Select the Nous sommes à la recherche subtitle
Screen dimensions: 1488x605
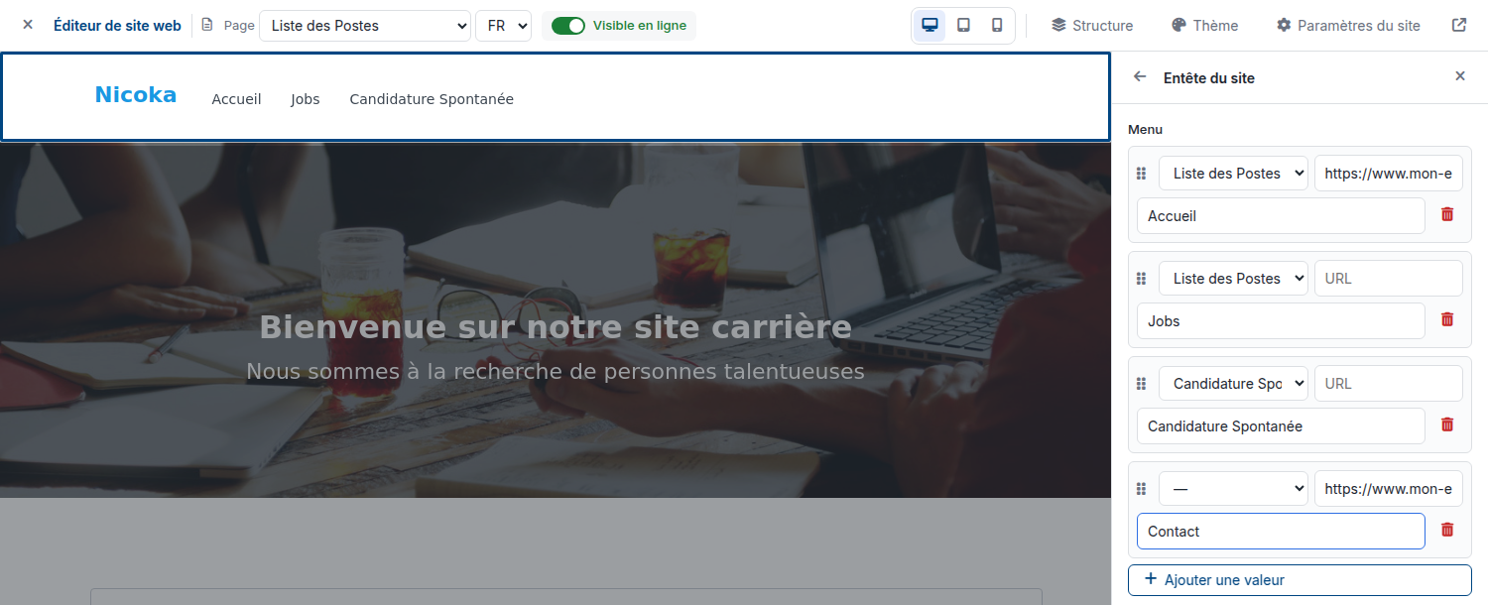click(556, 372)
